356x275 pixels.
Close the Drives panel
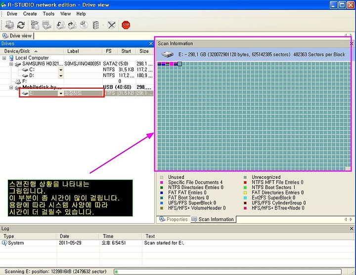[x=151, y=43]
